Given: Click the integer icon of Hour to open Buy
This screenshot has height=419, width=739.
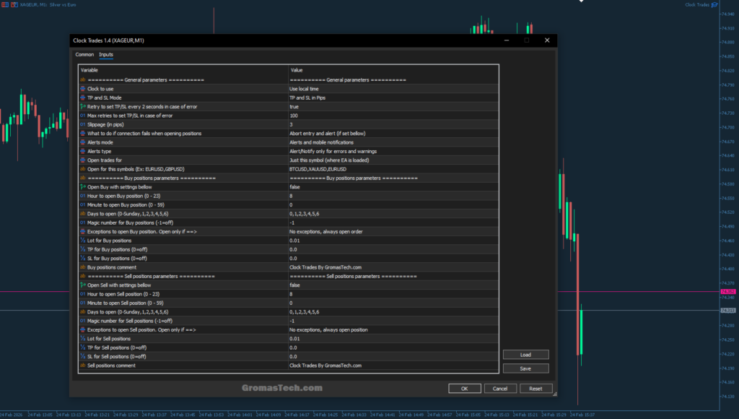Looking at the screenshot, I should [x=83, y=196].
